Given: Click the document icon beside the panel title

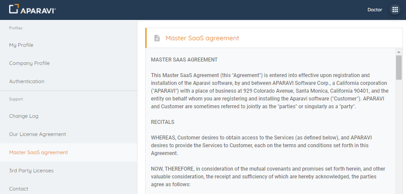Looking at the screenshot, I should click(157, 38).
